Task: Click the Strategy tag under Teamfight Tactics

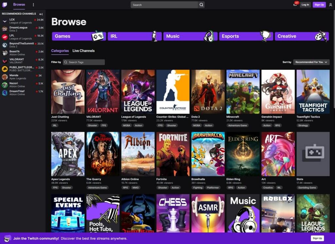Action: (x=303, y=125)
